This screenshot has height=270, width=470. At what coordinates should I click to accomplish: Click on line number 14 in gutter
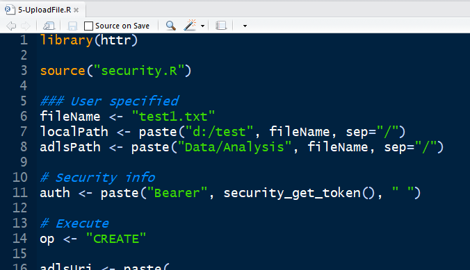20,238
